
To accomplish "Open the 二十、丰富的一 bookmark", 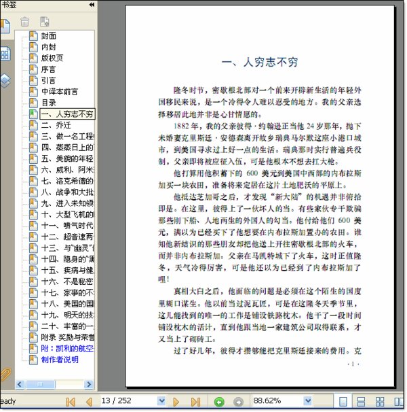I will click(x=68, y=326).
